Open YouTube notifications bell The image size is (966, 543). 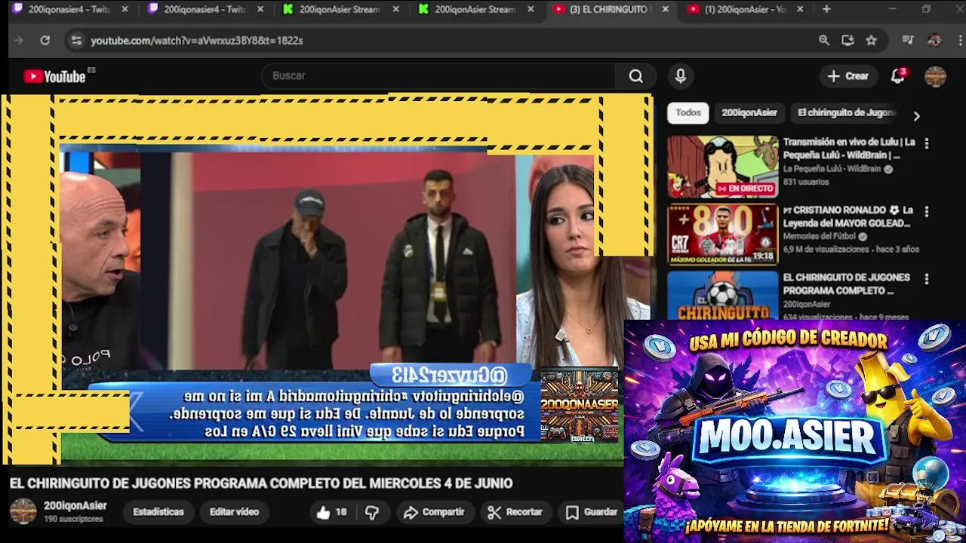(898, 75)
